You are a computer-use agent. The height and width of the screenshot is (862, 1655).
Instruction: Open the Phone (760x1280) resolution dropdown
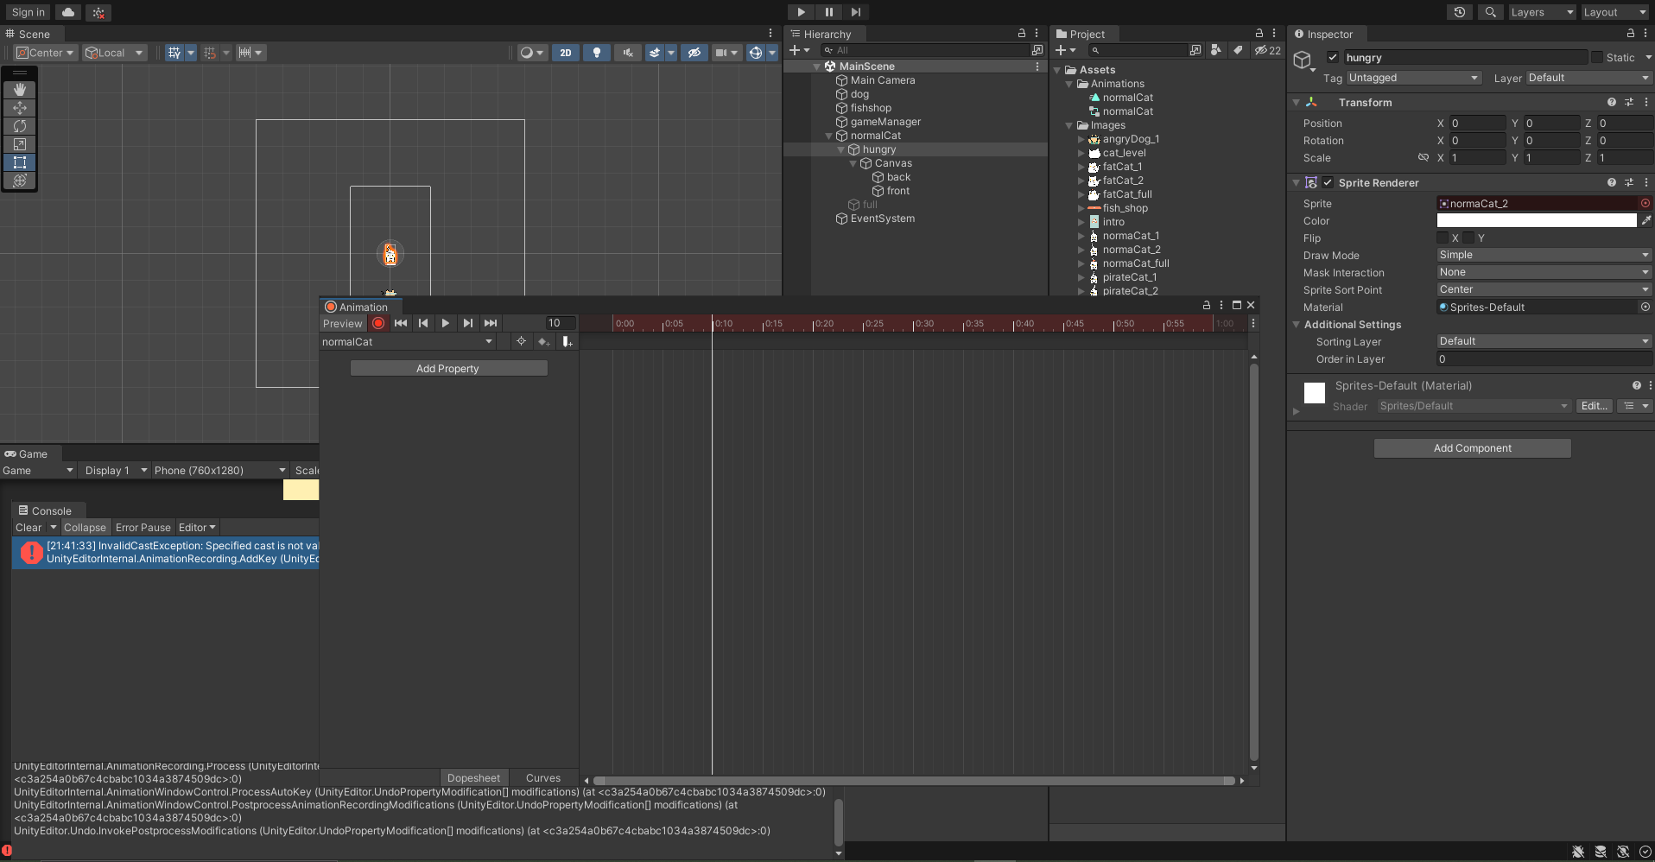219,471
